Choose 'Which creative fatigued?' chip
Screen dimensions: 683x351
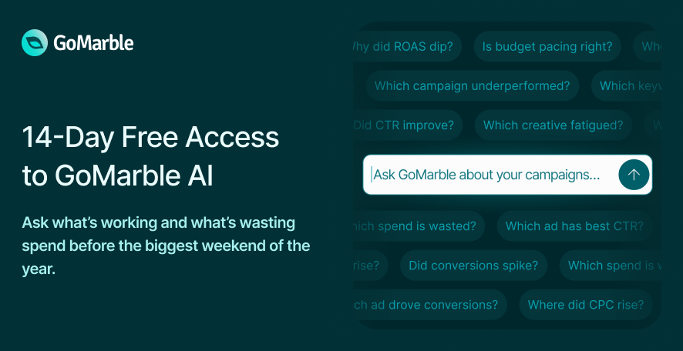point(553,125)
